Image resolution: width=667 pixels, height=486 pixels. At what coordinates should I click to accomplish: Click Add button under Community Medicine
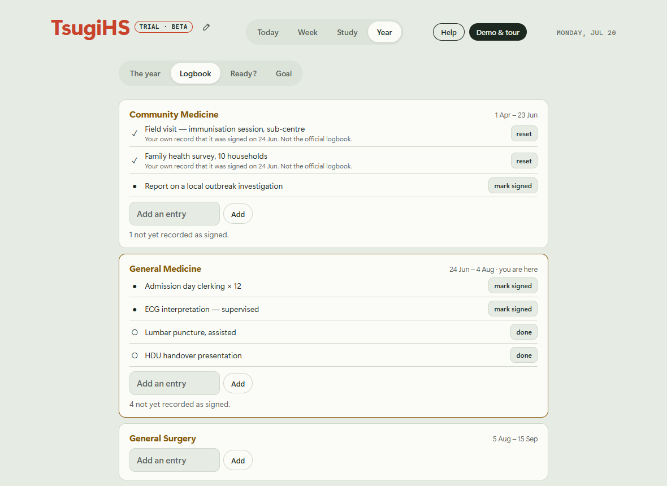[x=238, y=214]
